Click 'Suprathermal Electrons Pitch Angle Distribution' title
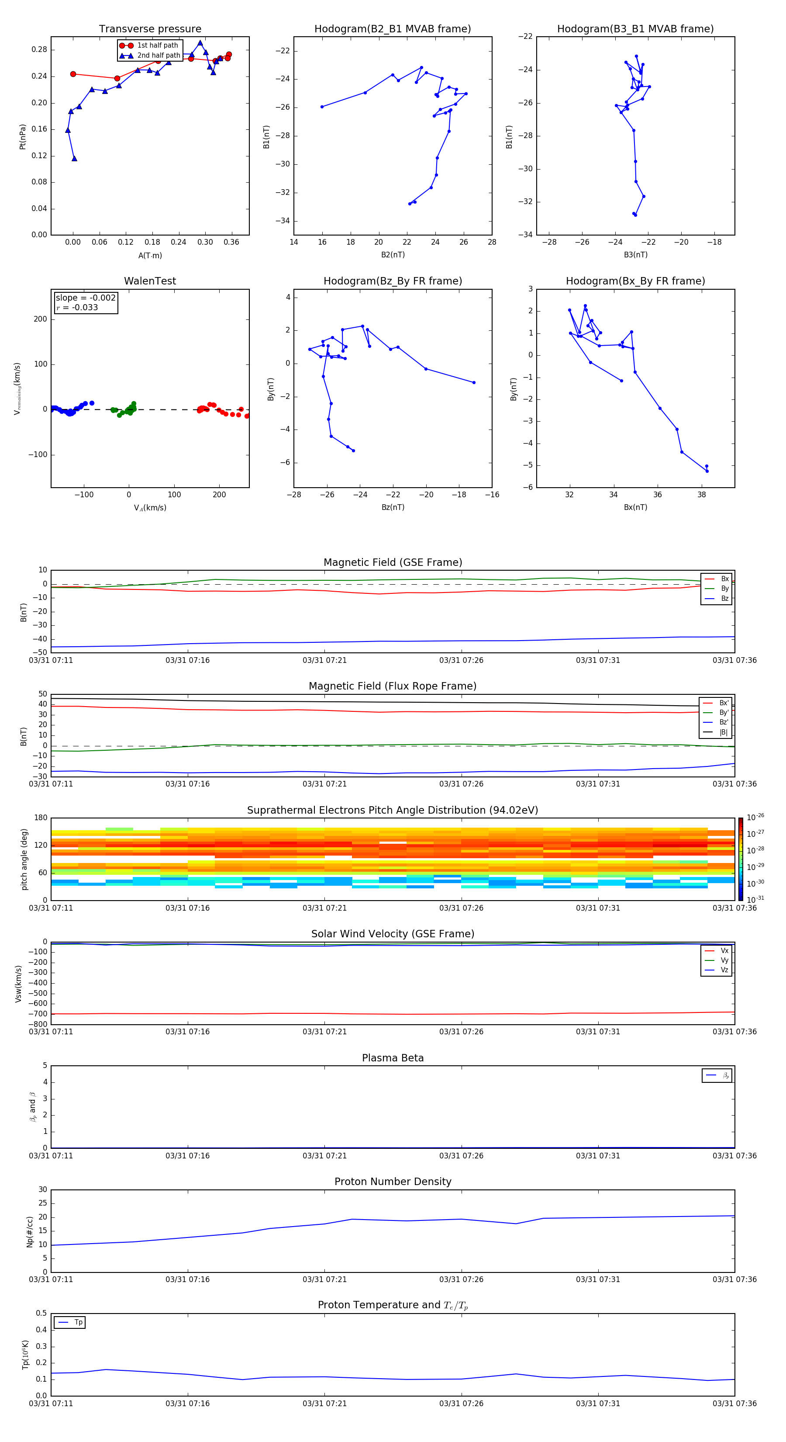This screenshot has width=786, height=1442. click(393, 811)
